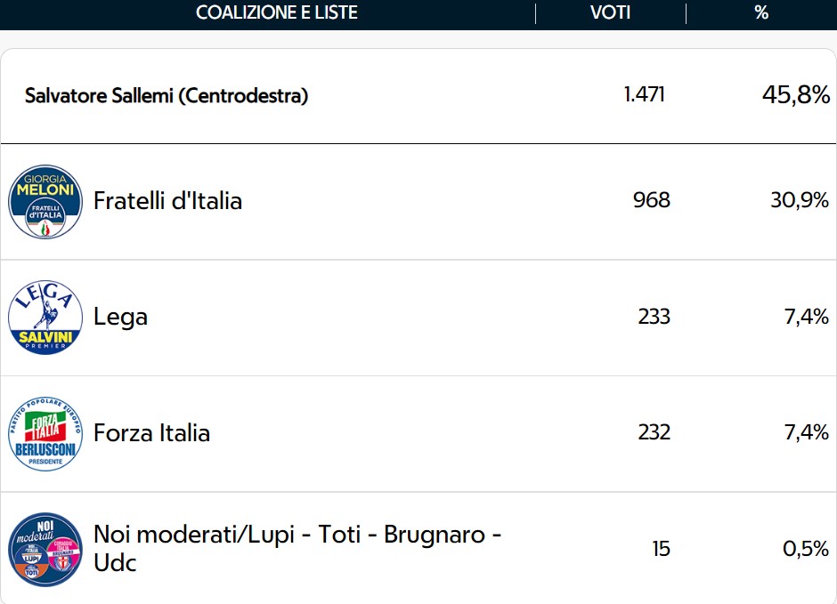
Task: Click the 1.471 coalition vote total
Action: point(645,94)
